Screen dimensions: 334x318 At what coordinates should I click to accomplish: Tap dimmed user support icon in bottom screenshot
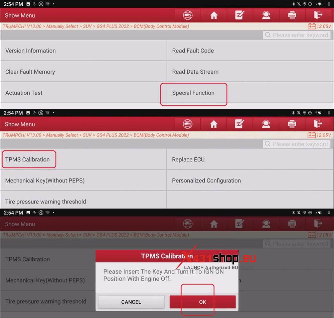point(266,224)
